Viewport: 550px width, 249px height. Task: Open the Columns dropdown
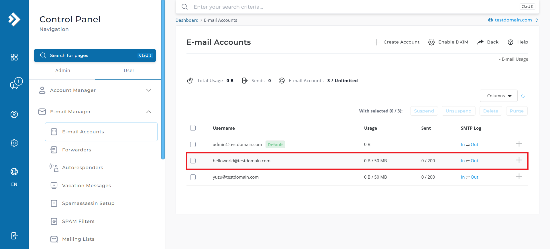point(499,96)
